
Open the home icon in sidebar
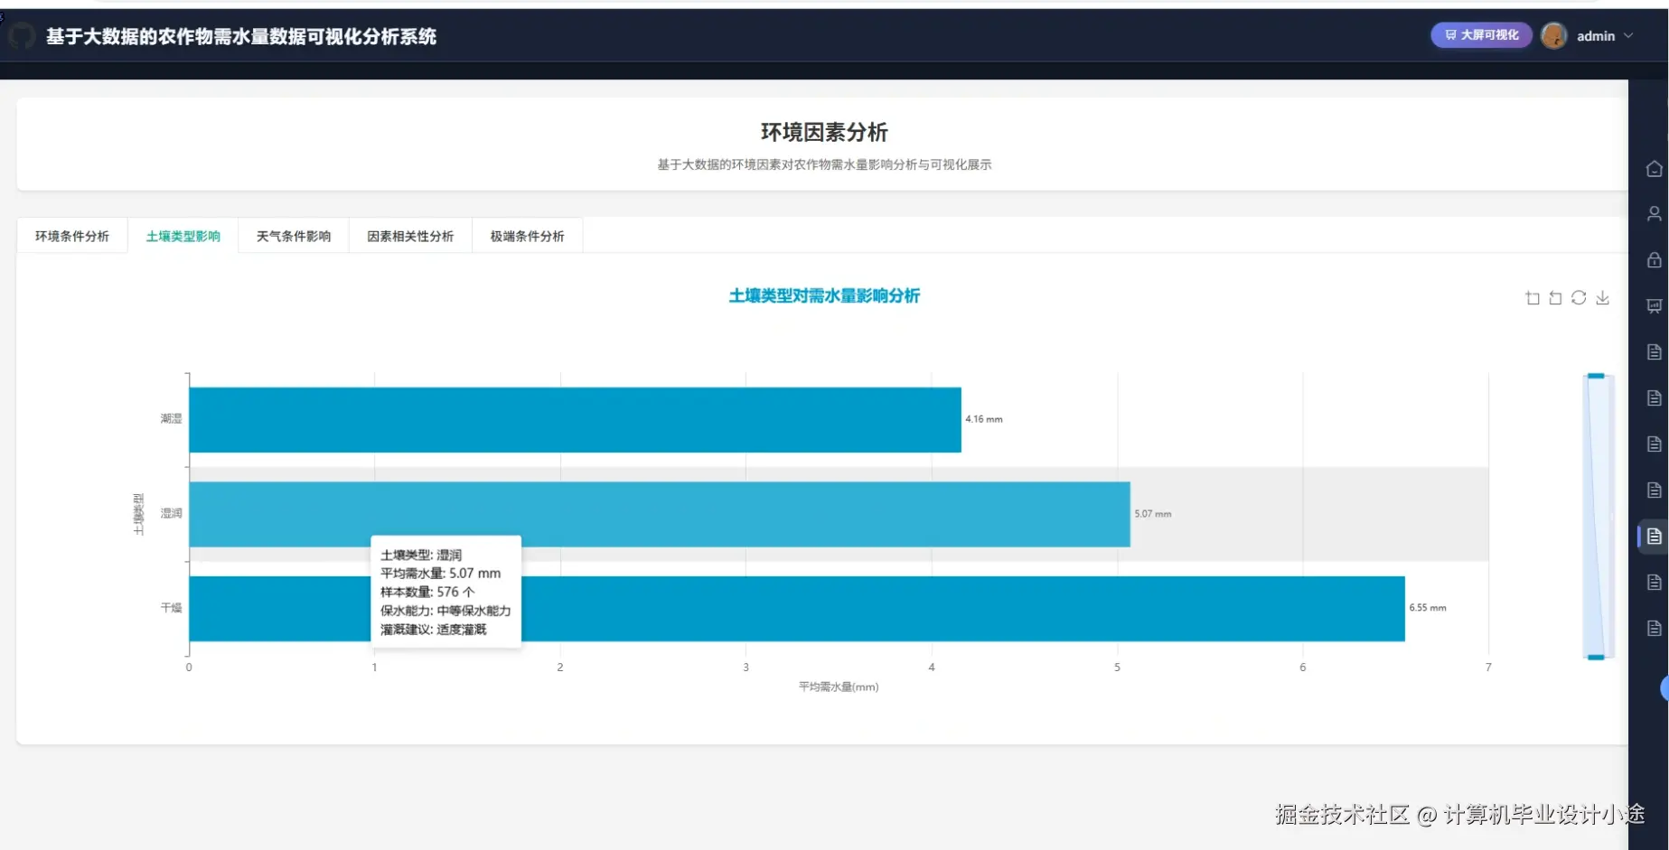(x=1654, y=169)
